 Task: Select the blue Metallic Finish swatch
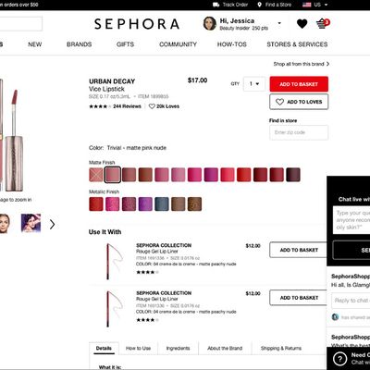(x=162, y=204)
